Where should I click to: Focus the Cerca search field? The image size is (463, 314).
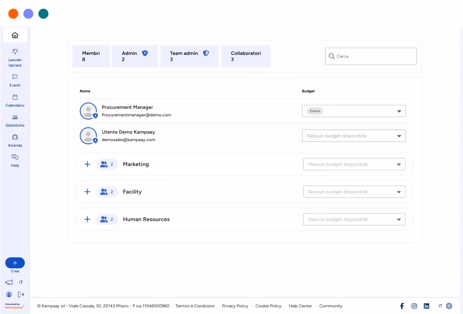pos(371,56)
